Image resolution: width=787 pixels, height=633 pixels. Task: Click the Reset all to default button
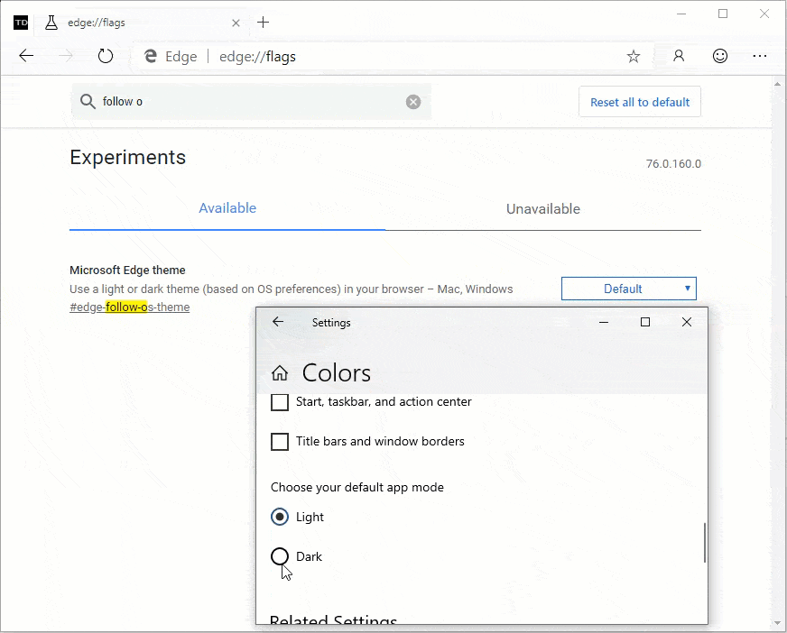click(x=639, y=101)
